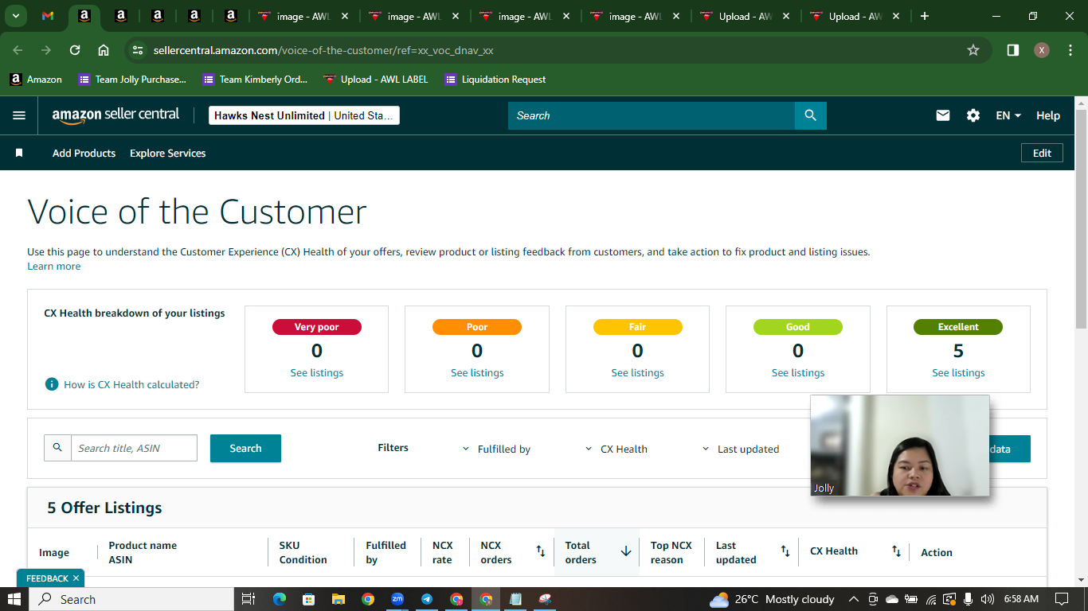Click the Seller Central top Search field
1088x611 pixels.
652,115
